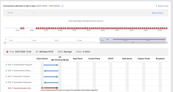Click the left scroll arrow of the timeline navigator

coord(5,43)
